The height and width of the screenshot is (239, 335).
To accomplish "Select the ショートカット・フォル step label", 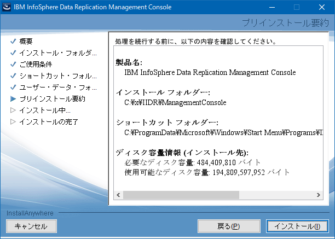I will pos(58,76).
